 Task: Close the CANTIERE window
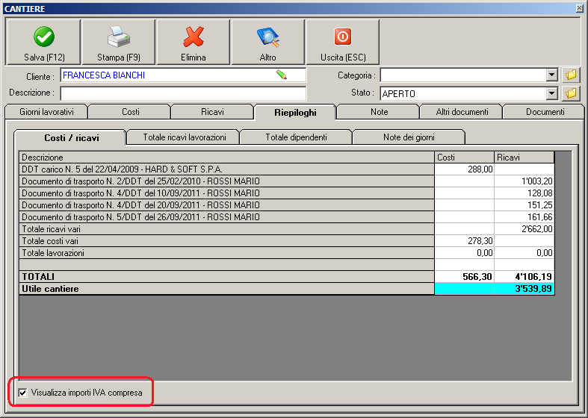point(579,8)
